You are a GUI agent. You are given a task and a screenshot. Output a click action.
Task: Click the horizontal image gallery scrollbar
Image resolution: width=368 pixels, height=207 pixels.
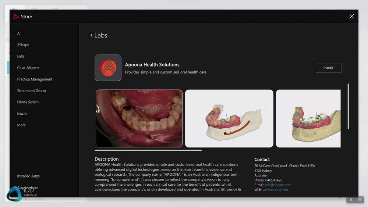148,150
